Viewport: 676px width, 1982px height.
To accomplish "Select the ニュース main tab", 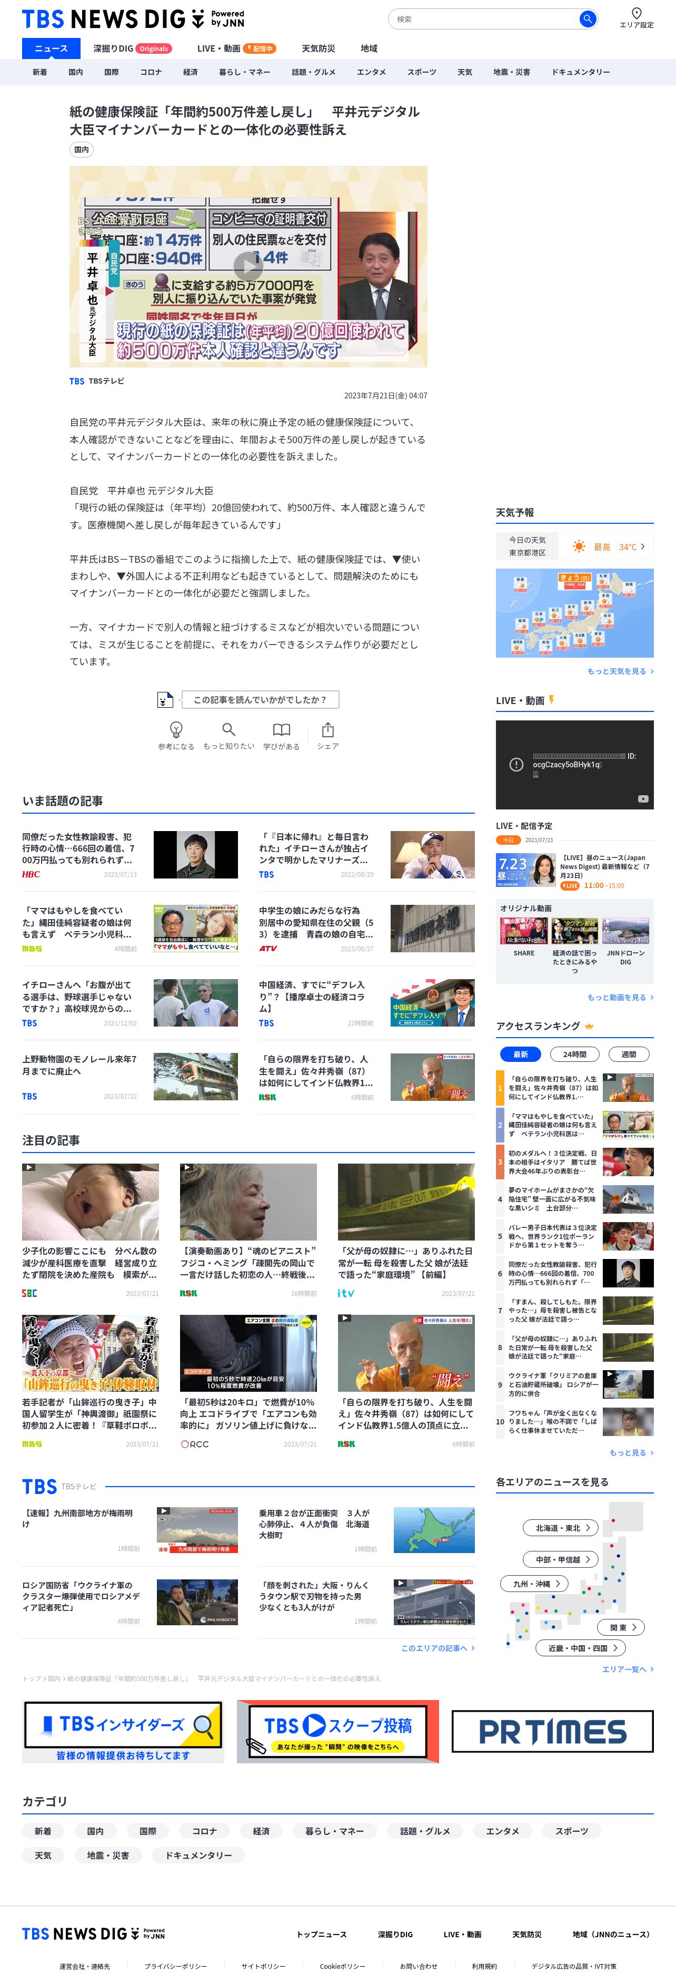I will [51, 48].
